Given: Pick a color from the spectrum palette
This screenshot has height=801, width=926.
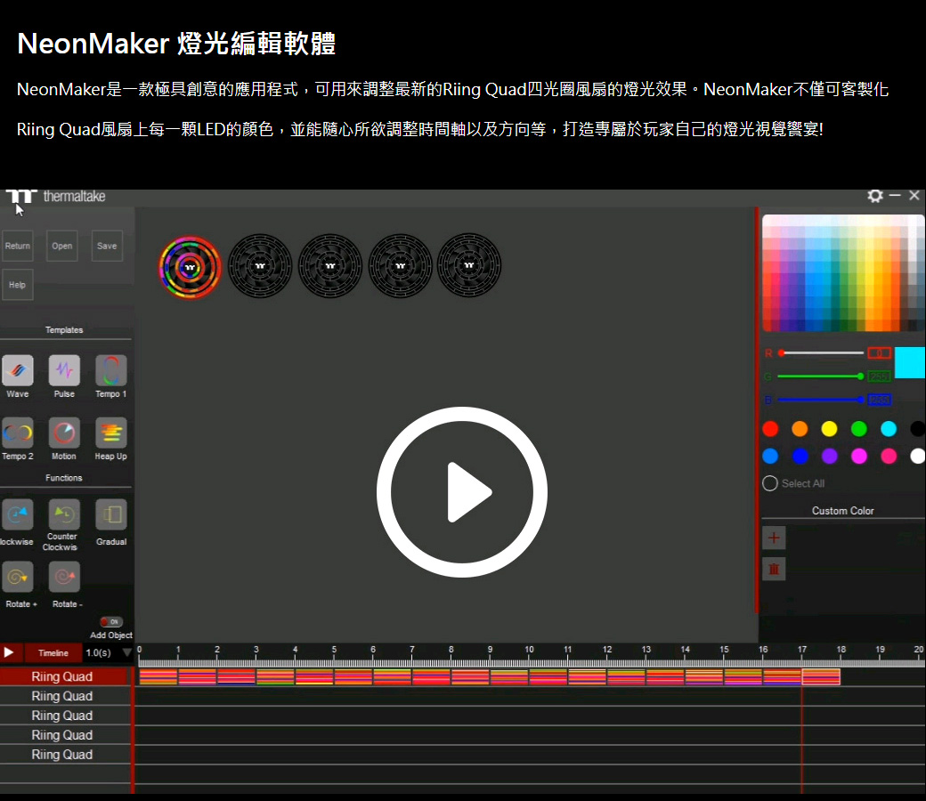Looking at the screenshot, I should point(843,272).
